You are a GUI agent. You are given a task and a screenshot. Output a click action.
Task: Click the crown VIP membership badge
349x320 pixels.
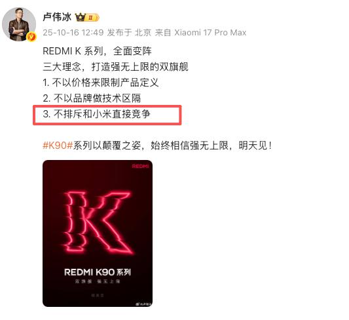[x=87, y=17]
